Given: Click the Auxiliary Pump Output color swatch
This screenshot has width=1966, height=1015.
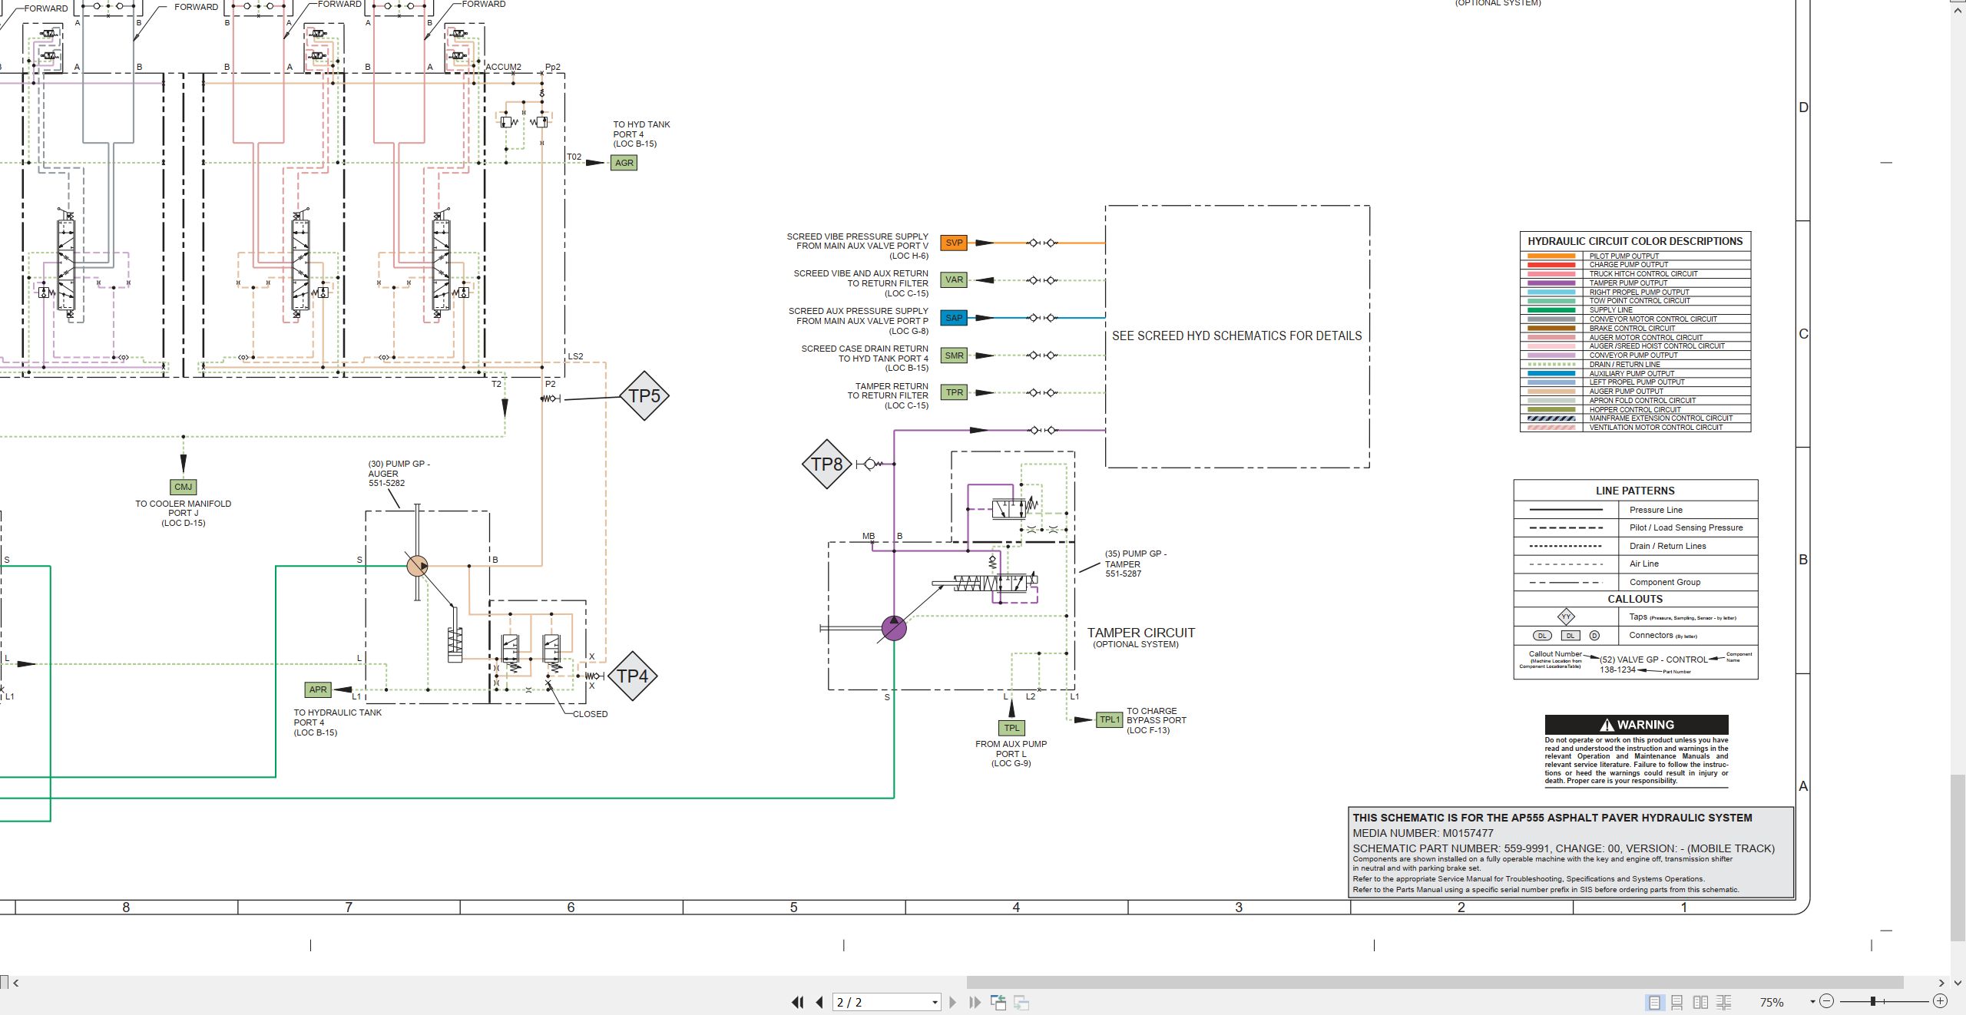Looking at the screenshot, I should point(1551,373).
